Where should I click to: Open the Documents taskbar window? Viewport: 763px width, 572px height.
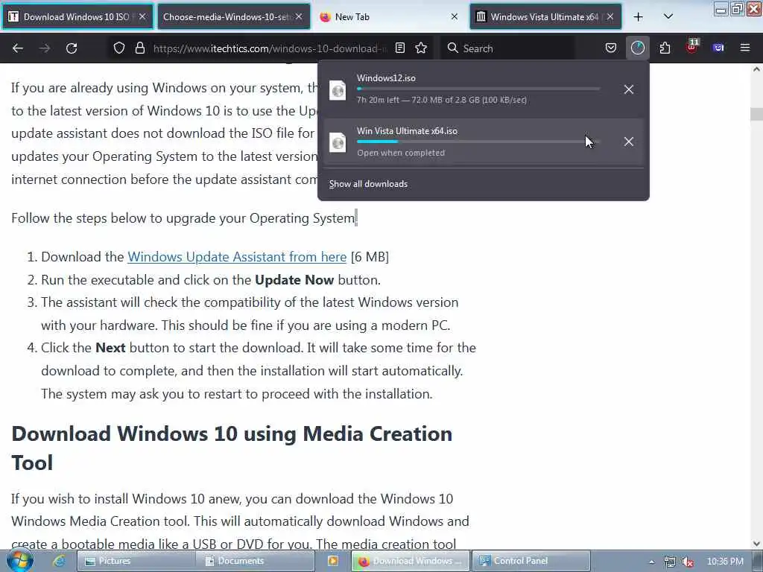pyautogui.click(x=256, y=561)
